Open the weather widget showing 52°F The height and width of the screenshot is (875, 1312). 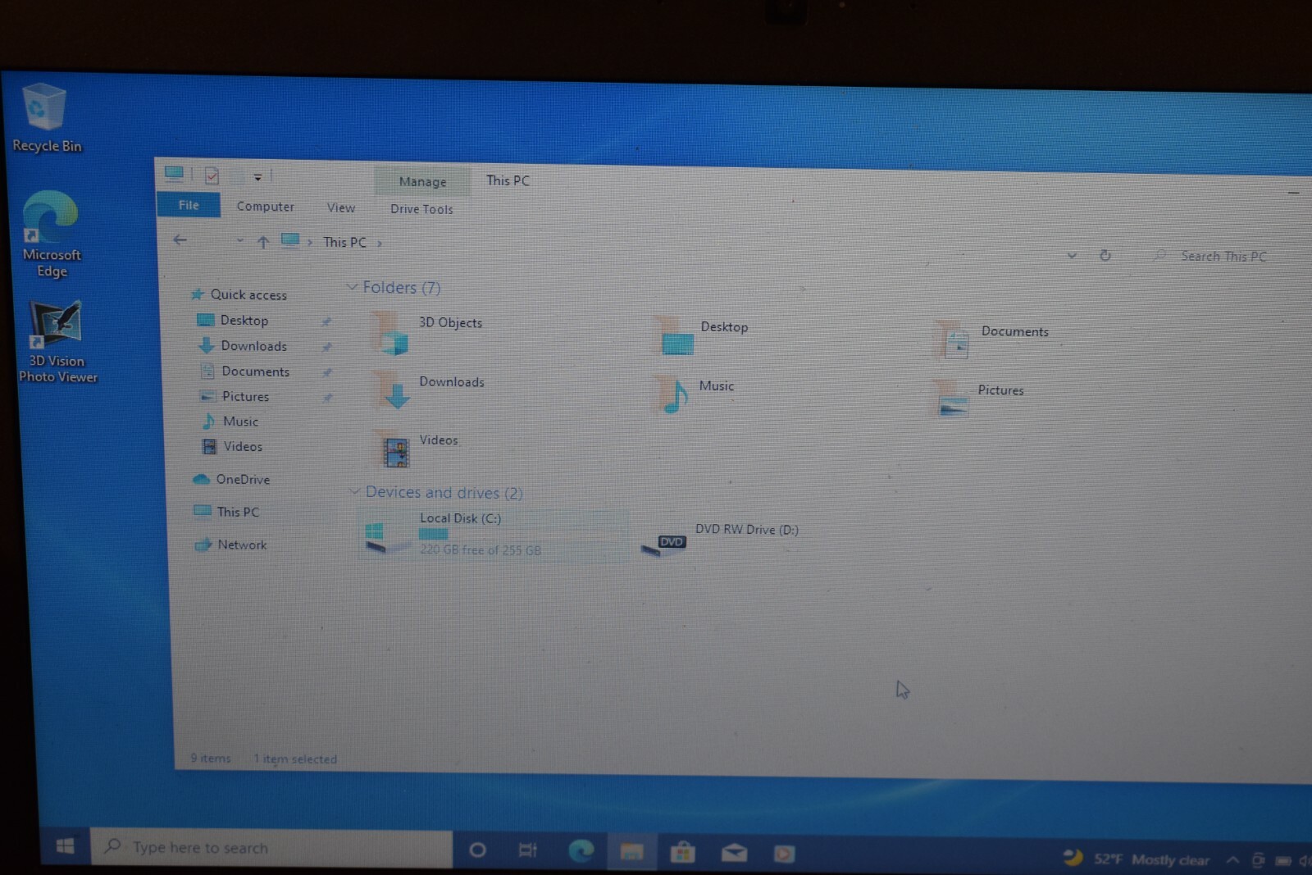pos(1137,859)
